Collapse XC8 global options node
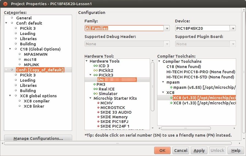Viewport: 246px width, 156px height. point(10,96)
